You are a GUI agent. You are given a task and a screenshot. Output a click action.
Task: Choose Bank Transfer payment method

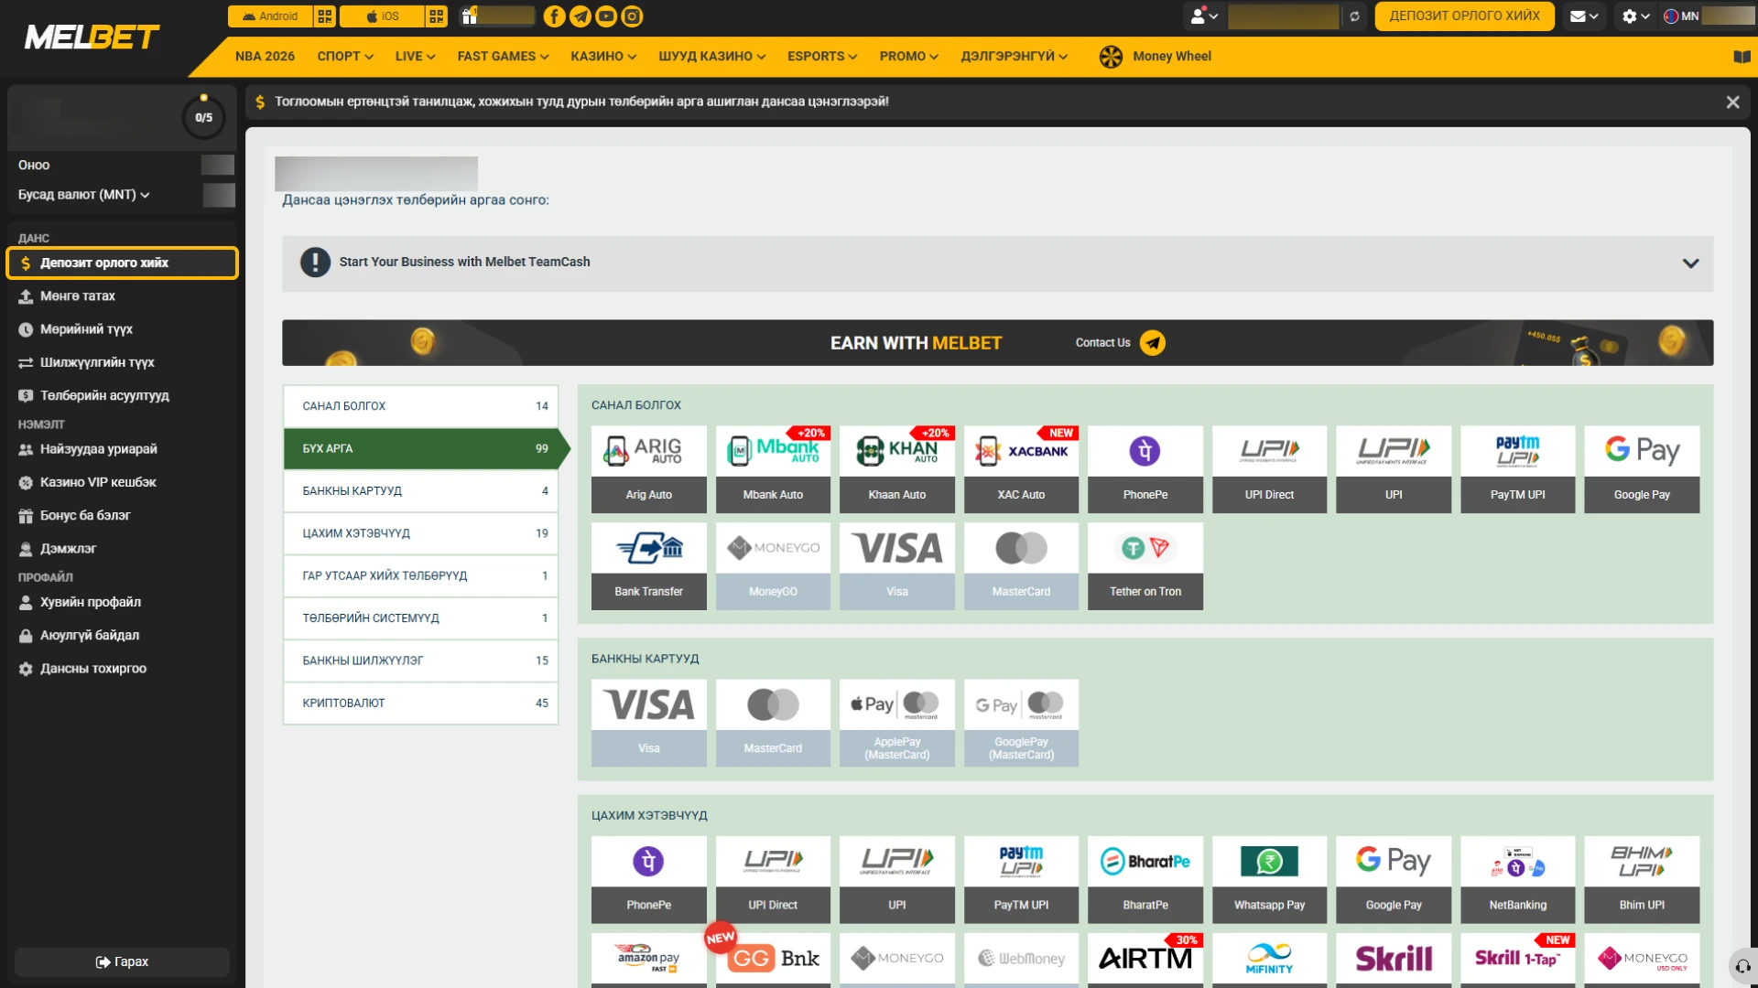pyautogui.click(x=649, y=566)
